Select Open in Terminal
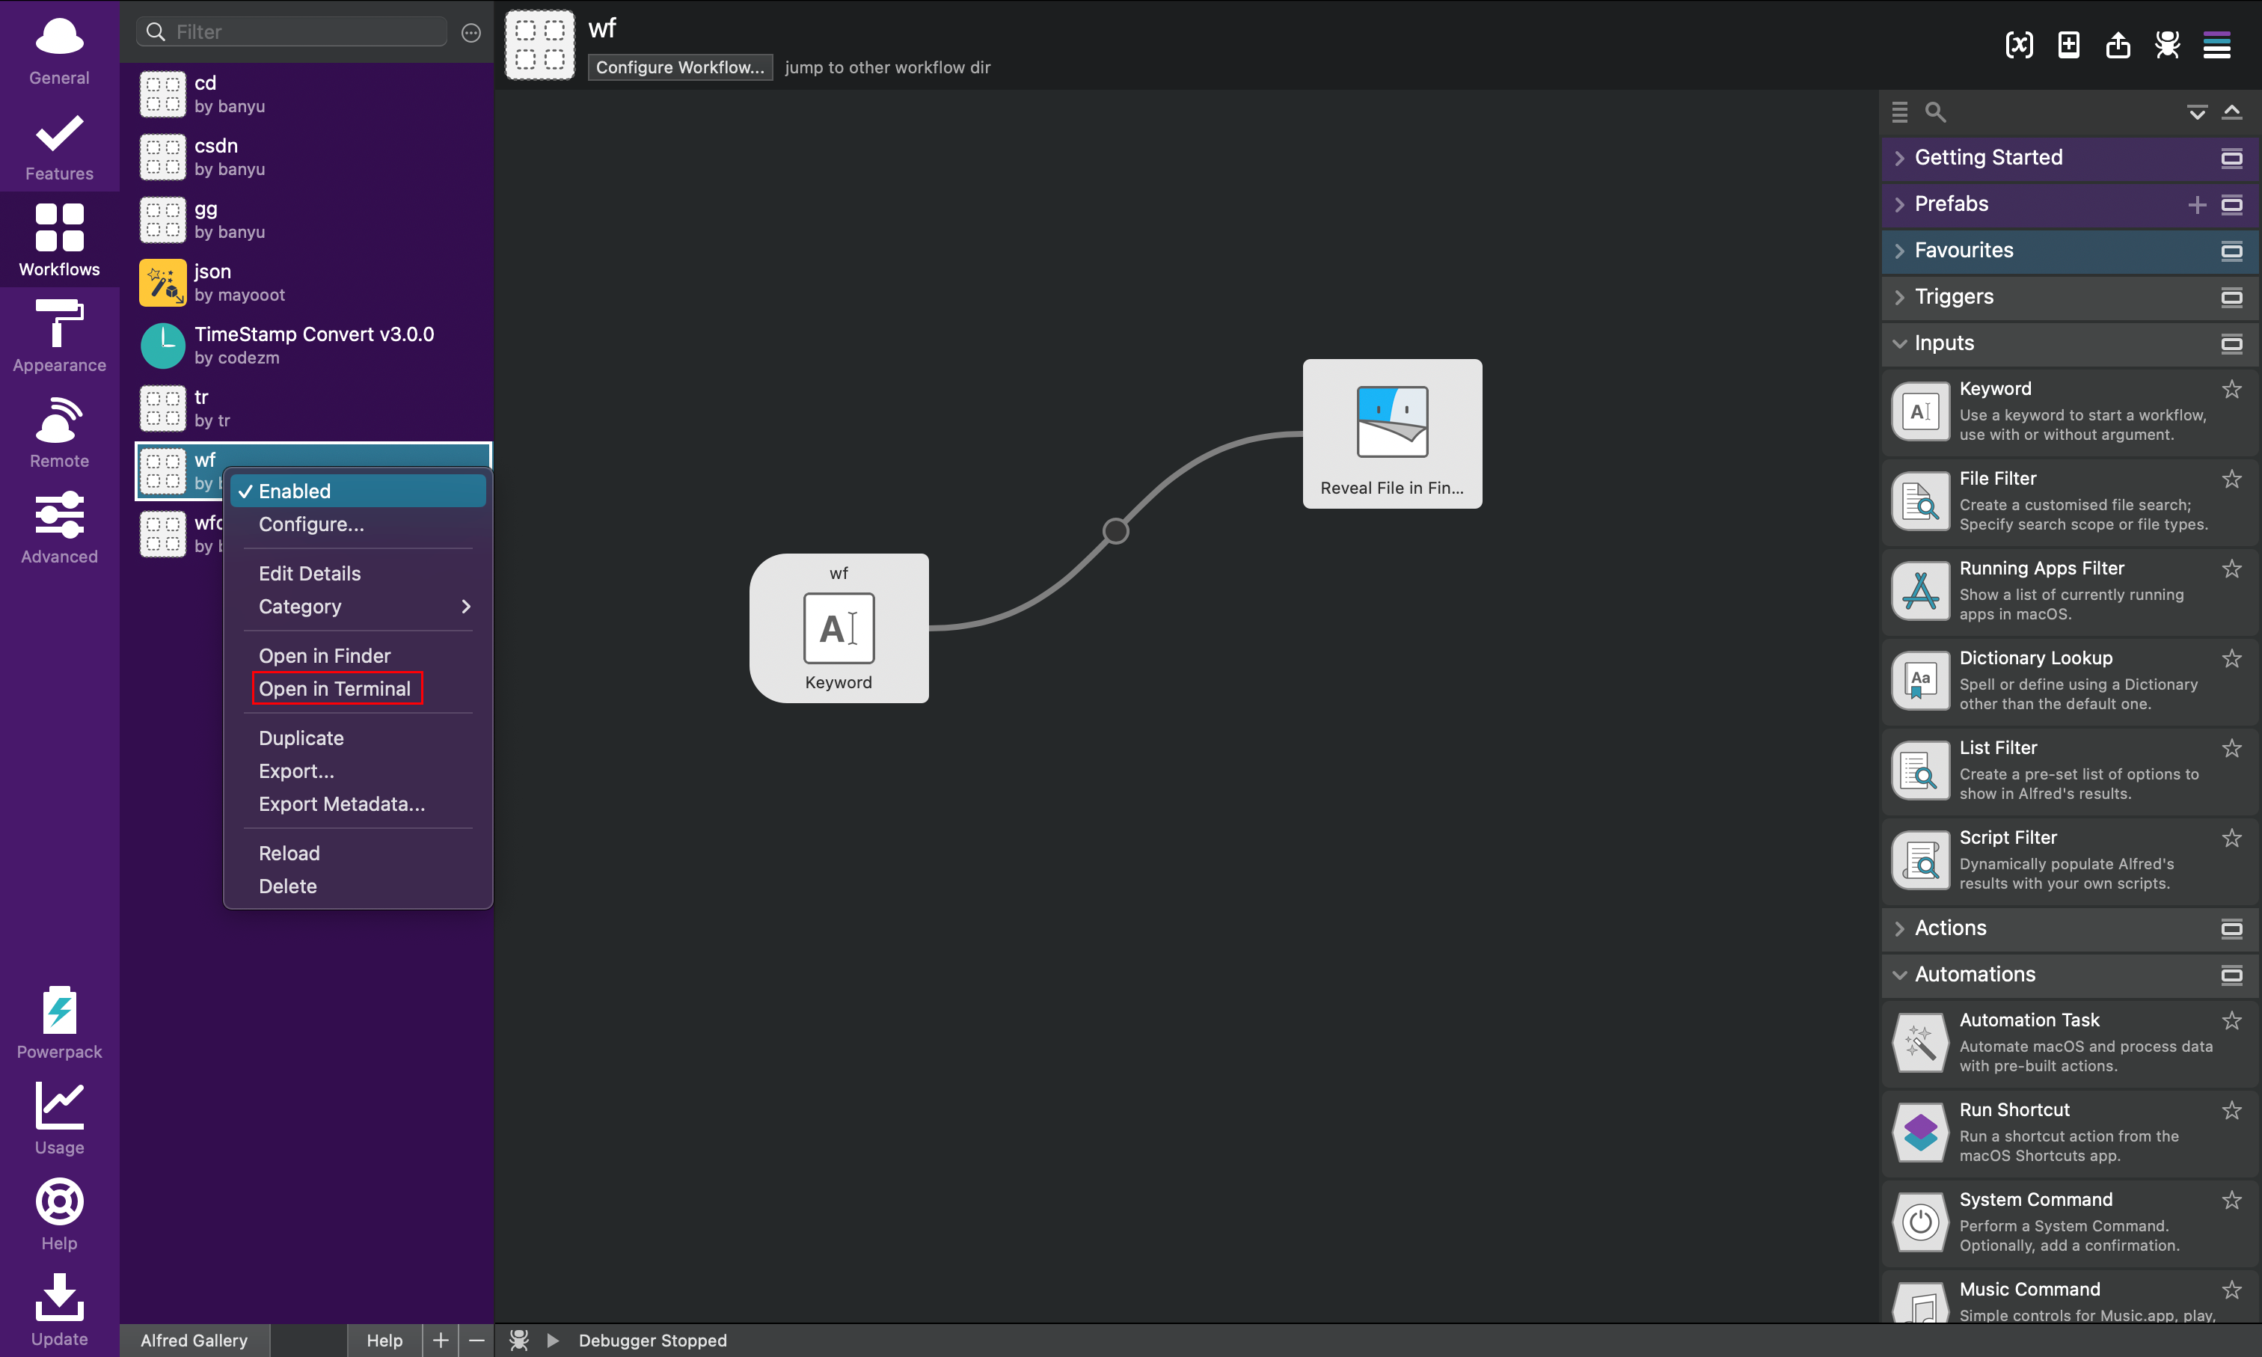 coord(358,688)
